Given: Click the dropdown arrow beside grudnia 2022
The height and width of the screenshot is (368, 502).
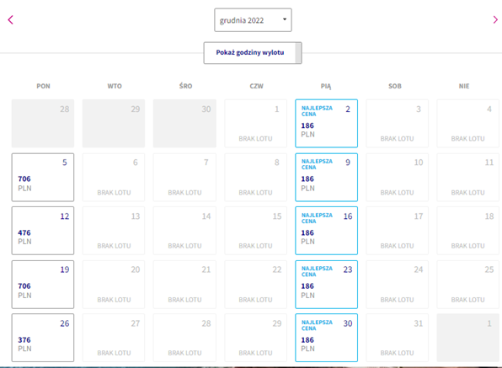Looking at the screenshot, I should point(285,19).
